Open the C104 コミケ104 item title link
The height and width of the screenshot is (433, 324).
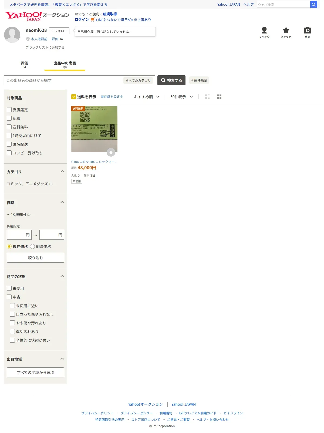(x=94, y=162)
